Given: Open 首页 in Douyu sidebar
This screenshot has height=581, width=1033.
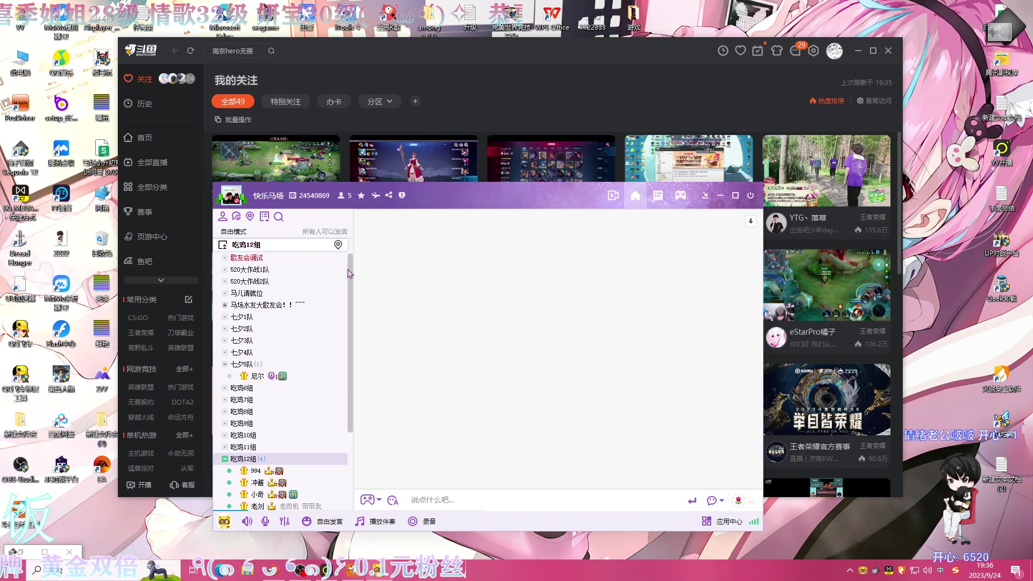Looking at the screenshot, I should 138,138.
